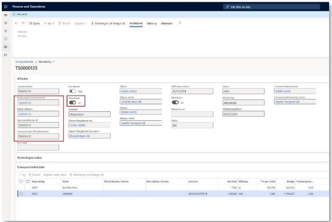Click the Köpare, namn field
Viewport: 332px width, 222px height.
pyautogui.click(x=141, y=123)
